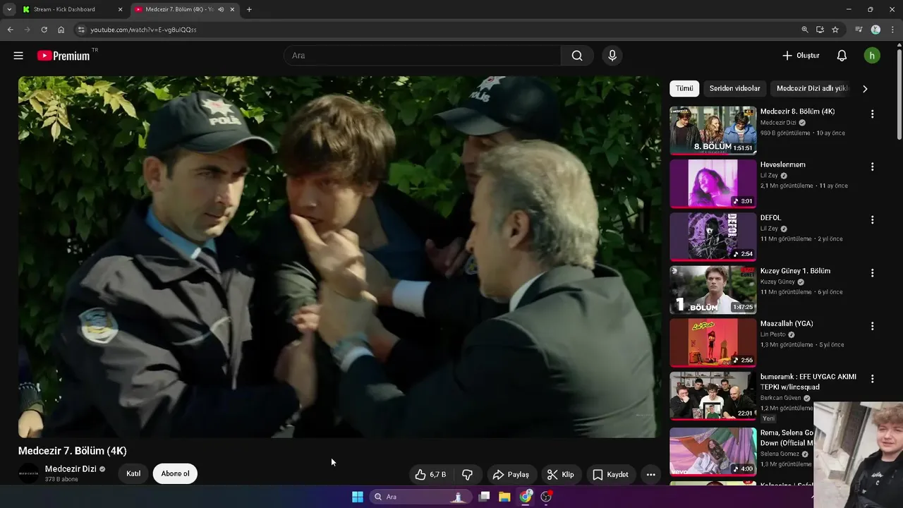Open the YouTube hamburger guide menu
This screenshot has width=903, height=508.
click(x=18, y=56)
